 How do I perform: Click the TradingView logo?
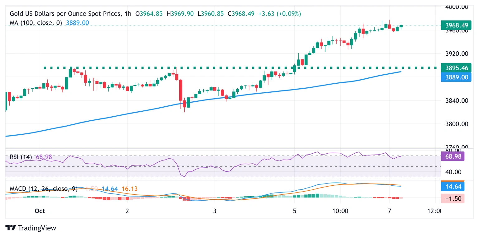(31, 228)
